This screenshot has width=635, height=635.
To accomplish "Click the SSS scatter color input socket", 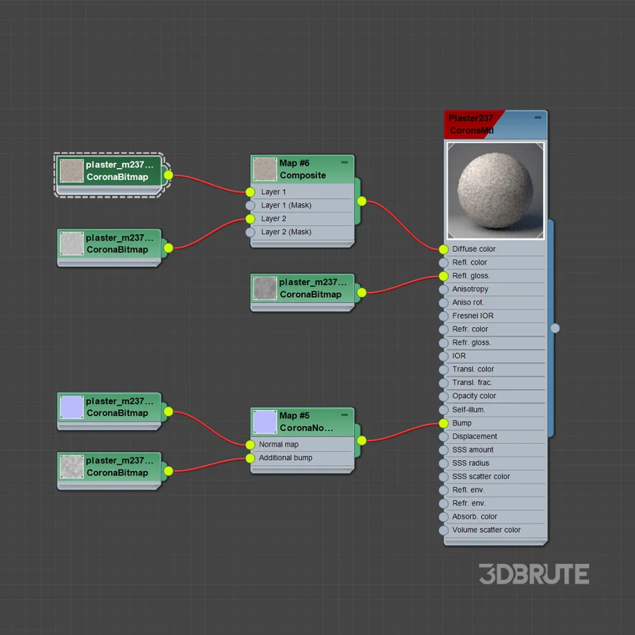I will click(444, 477).
